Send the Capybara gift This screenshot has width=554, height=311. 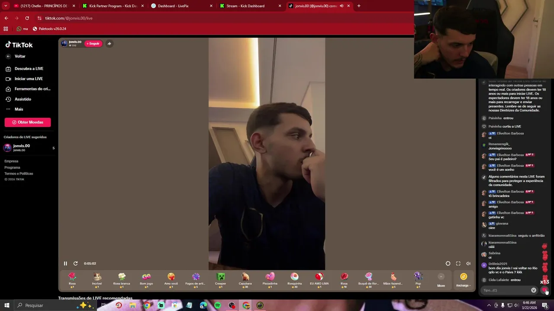(x=245, y=280)
